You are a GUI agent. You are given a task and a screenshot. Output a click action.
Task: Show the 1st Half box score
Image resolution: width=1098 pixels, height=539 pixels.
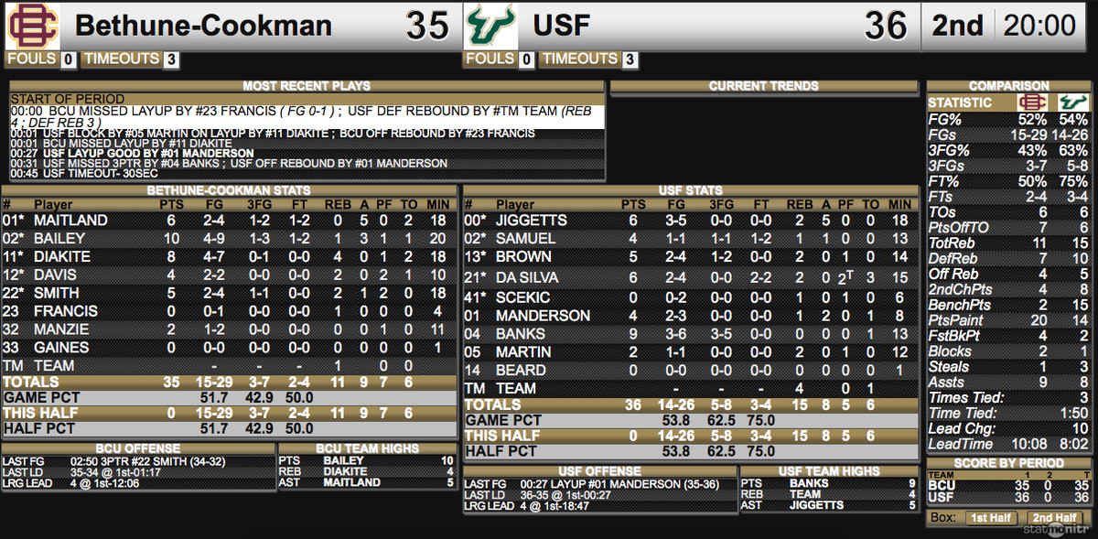992,517
